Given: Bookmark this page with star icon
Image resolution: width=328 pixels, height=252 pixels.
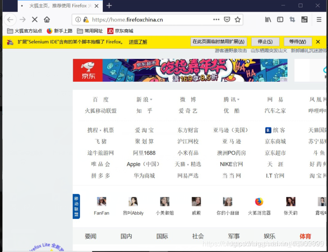Looking at the screenshot, I should [237, 20].
